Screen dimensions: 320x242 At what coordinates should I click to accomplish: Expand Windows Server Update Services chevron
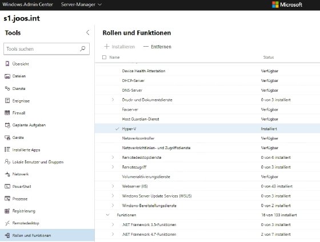(113, 196)
